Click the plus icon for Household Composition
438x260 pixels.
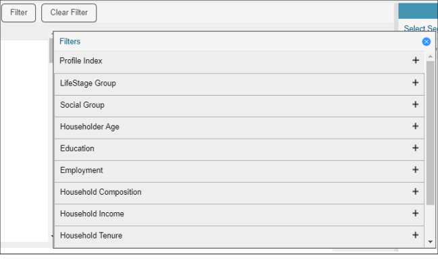click(x=415, y=191)
